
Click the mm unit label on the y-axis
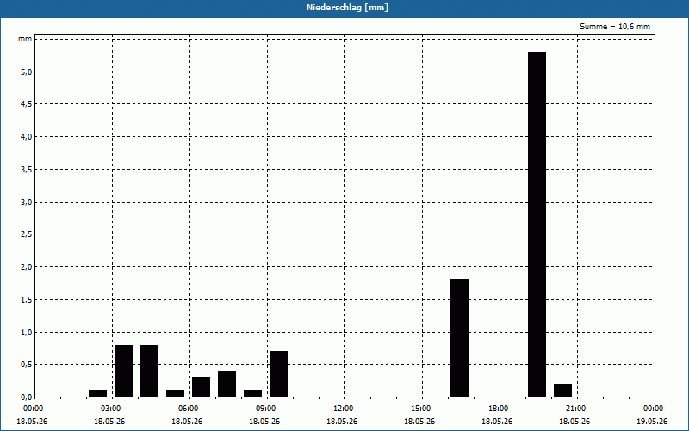(x=25, y=39)
